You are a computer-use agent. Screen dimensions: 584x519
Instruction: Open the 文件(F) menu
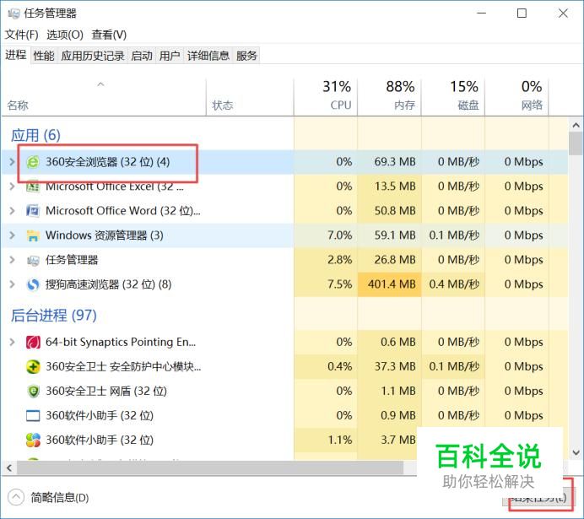(x=22, y=35)
